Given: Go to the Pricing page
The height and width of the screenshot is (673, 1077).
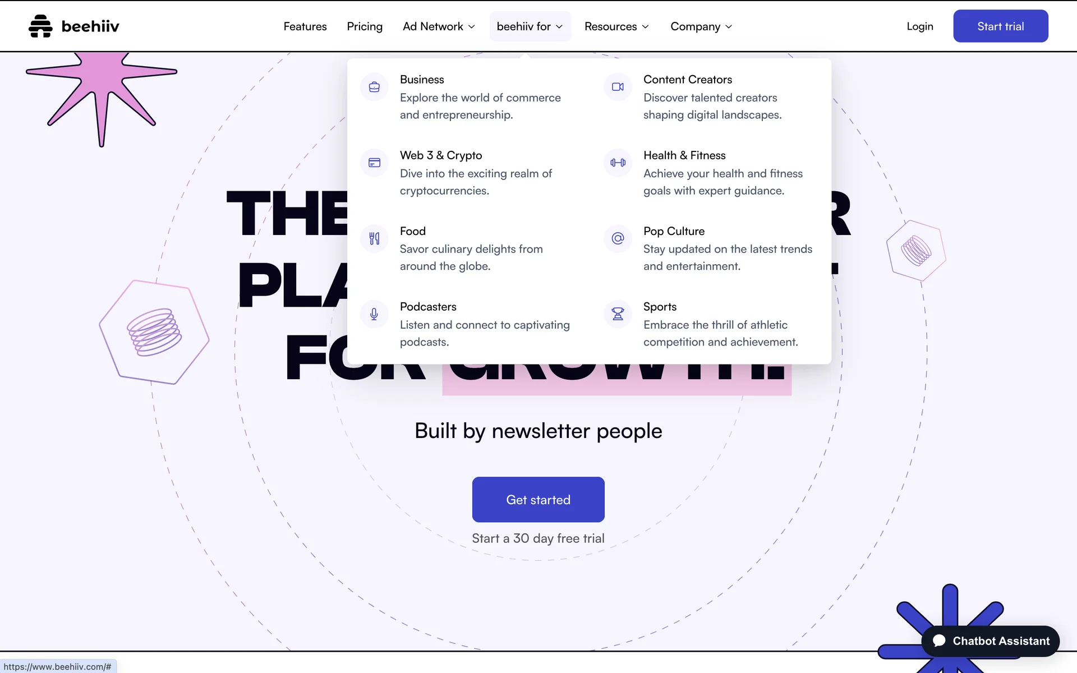Looking at the screenshot, I should (x=365, y=26).
